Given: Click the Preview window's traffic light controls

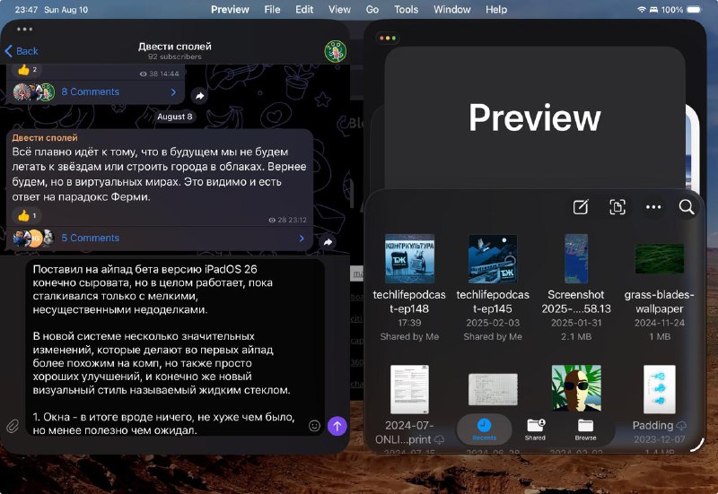Looking at the screenshot, I should pyautogui.click(x=388, y=38).
